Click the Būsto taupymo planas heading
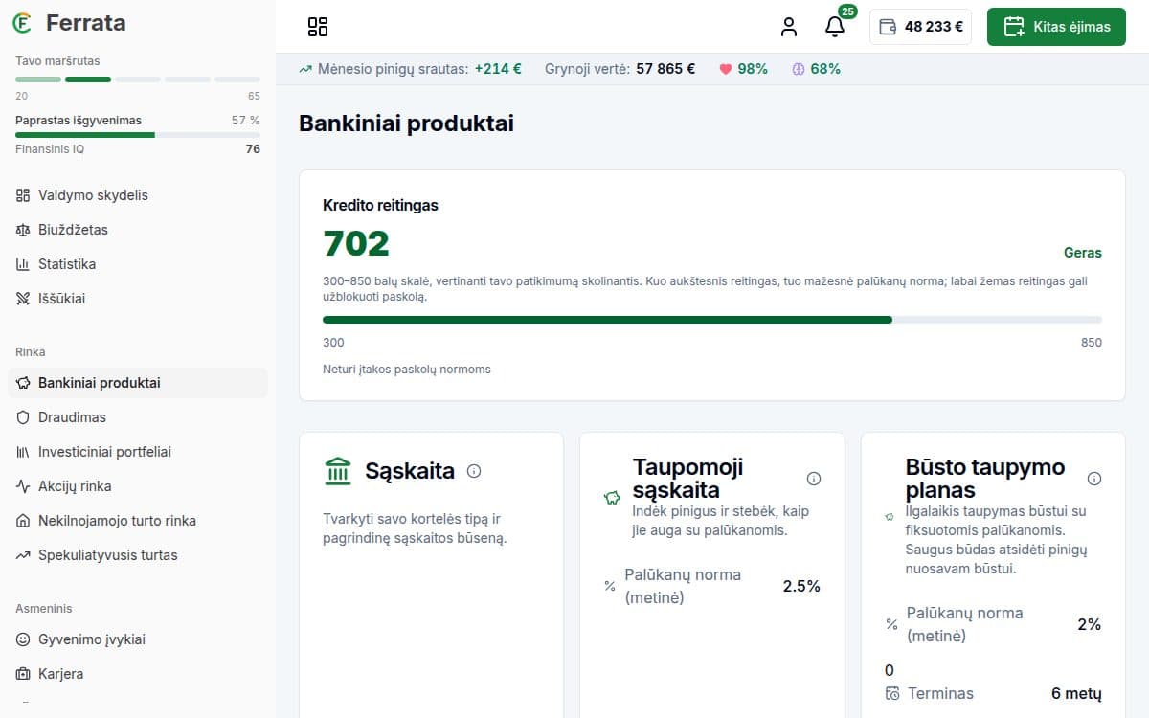Screen dimensions: 1149x718 pyautogui.click(x=985, y=479)
